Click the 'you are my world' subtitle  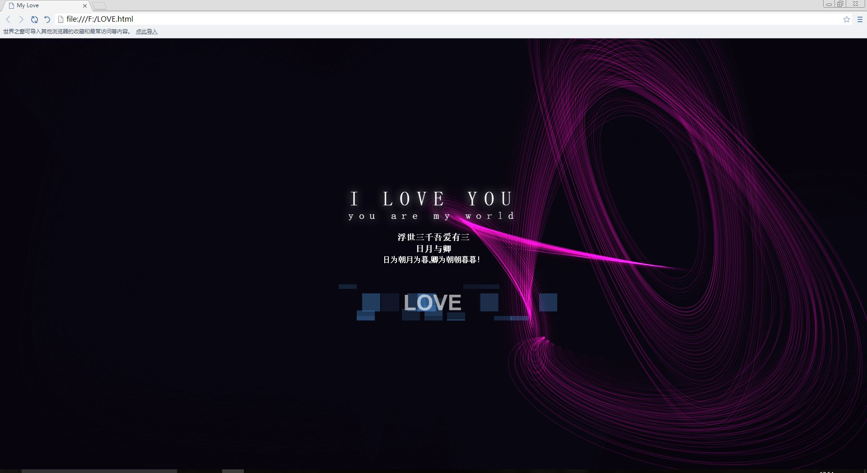pyautogui.click(x=432, y=216)
